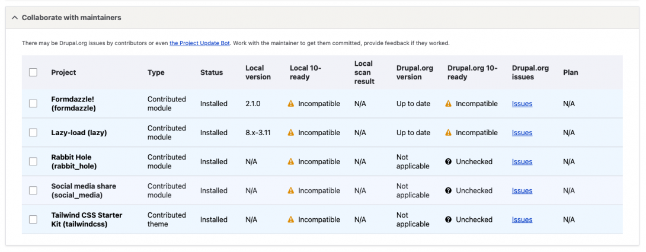This screenshot has height=252, width=646.
Task: Select the Rabbit Hole row checkbox
Action: [33, 162]
